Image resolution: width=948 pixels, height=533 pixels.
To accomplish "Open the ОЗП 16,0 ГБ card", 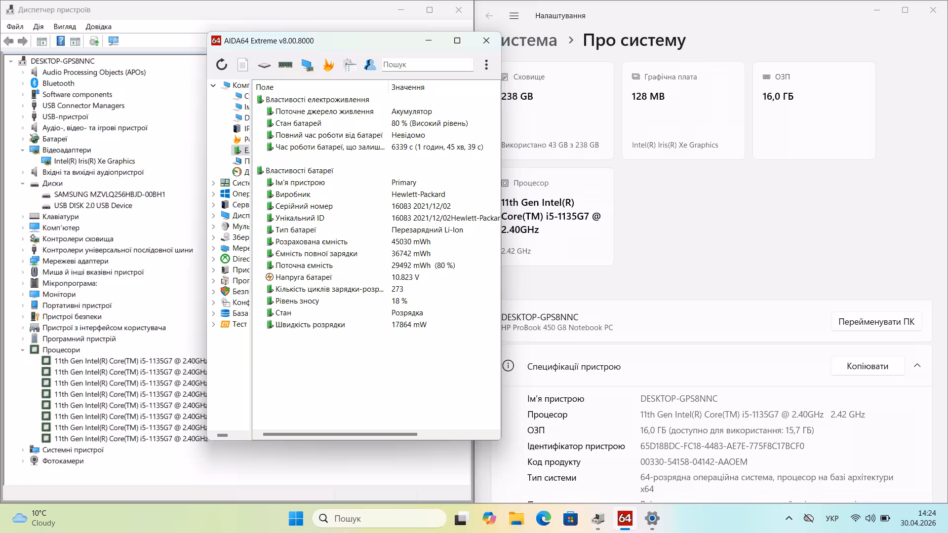I will pyautogui.click(x=814, y=111).
